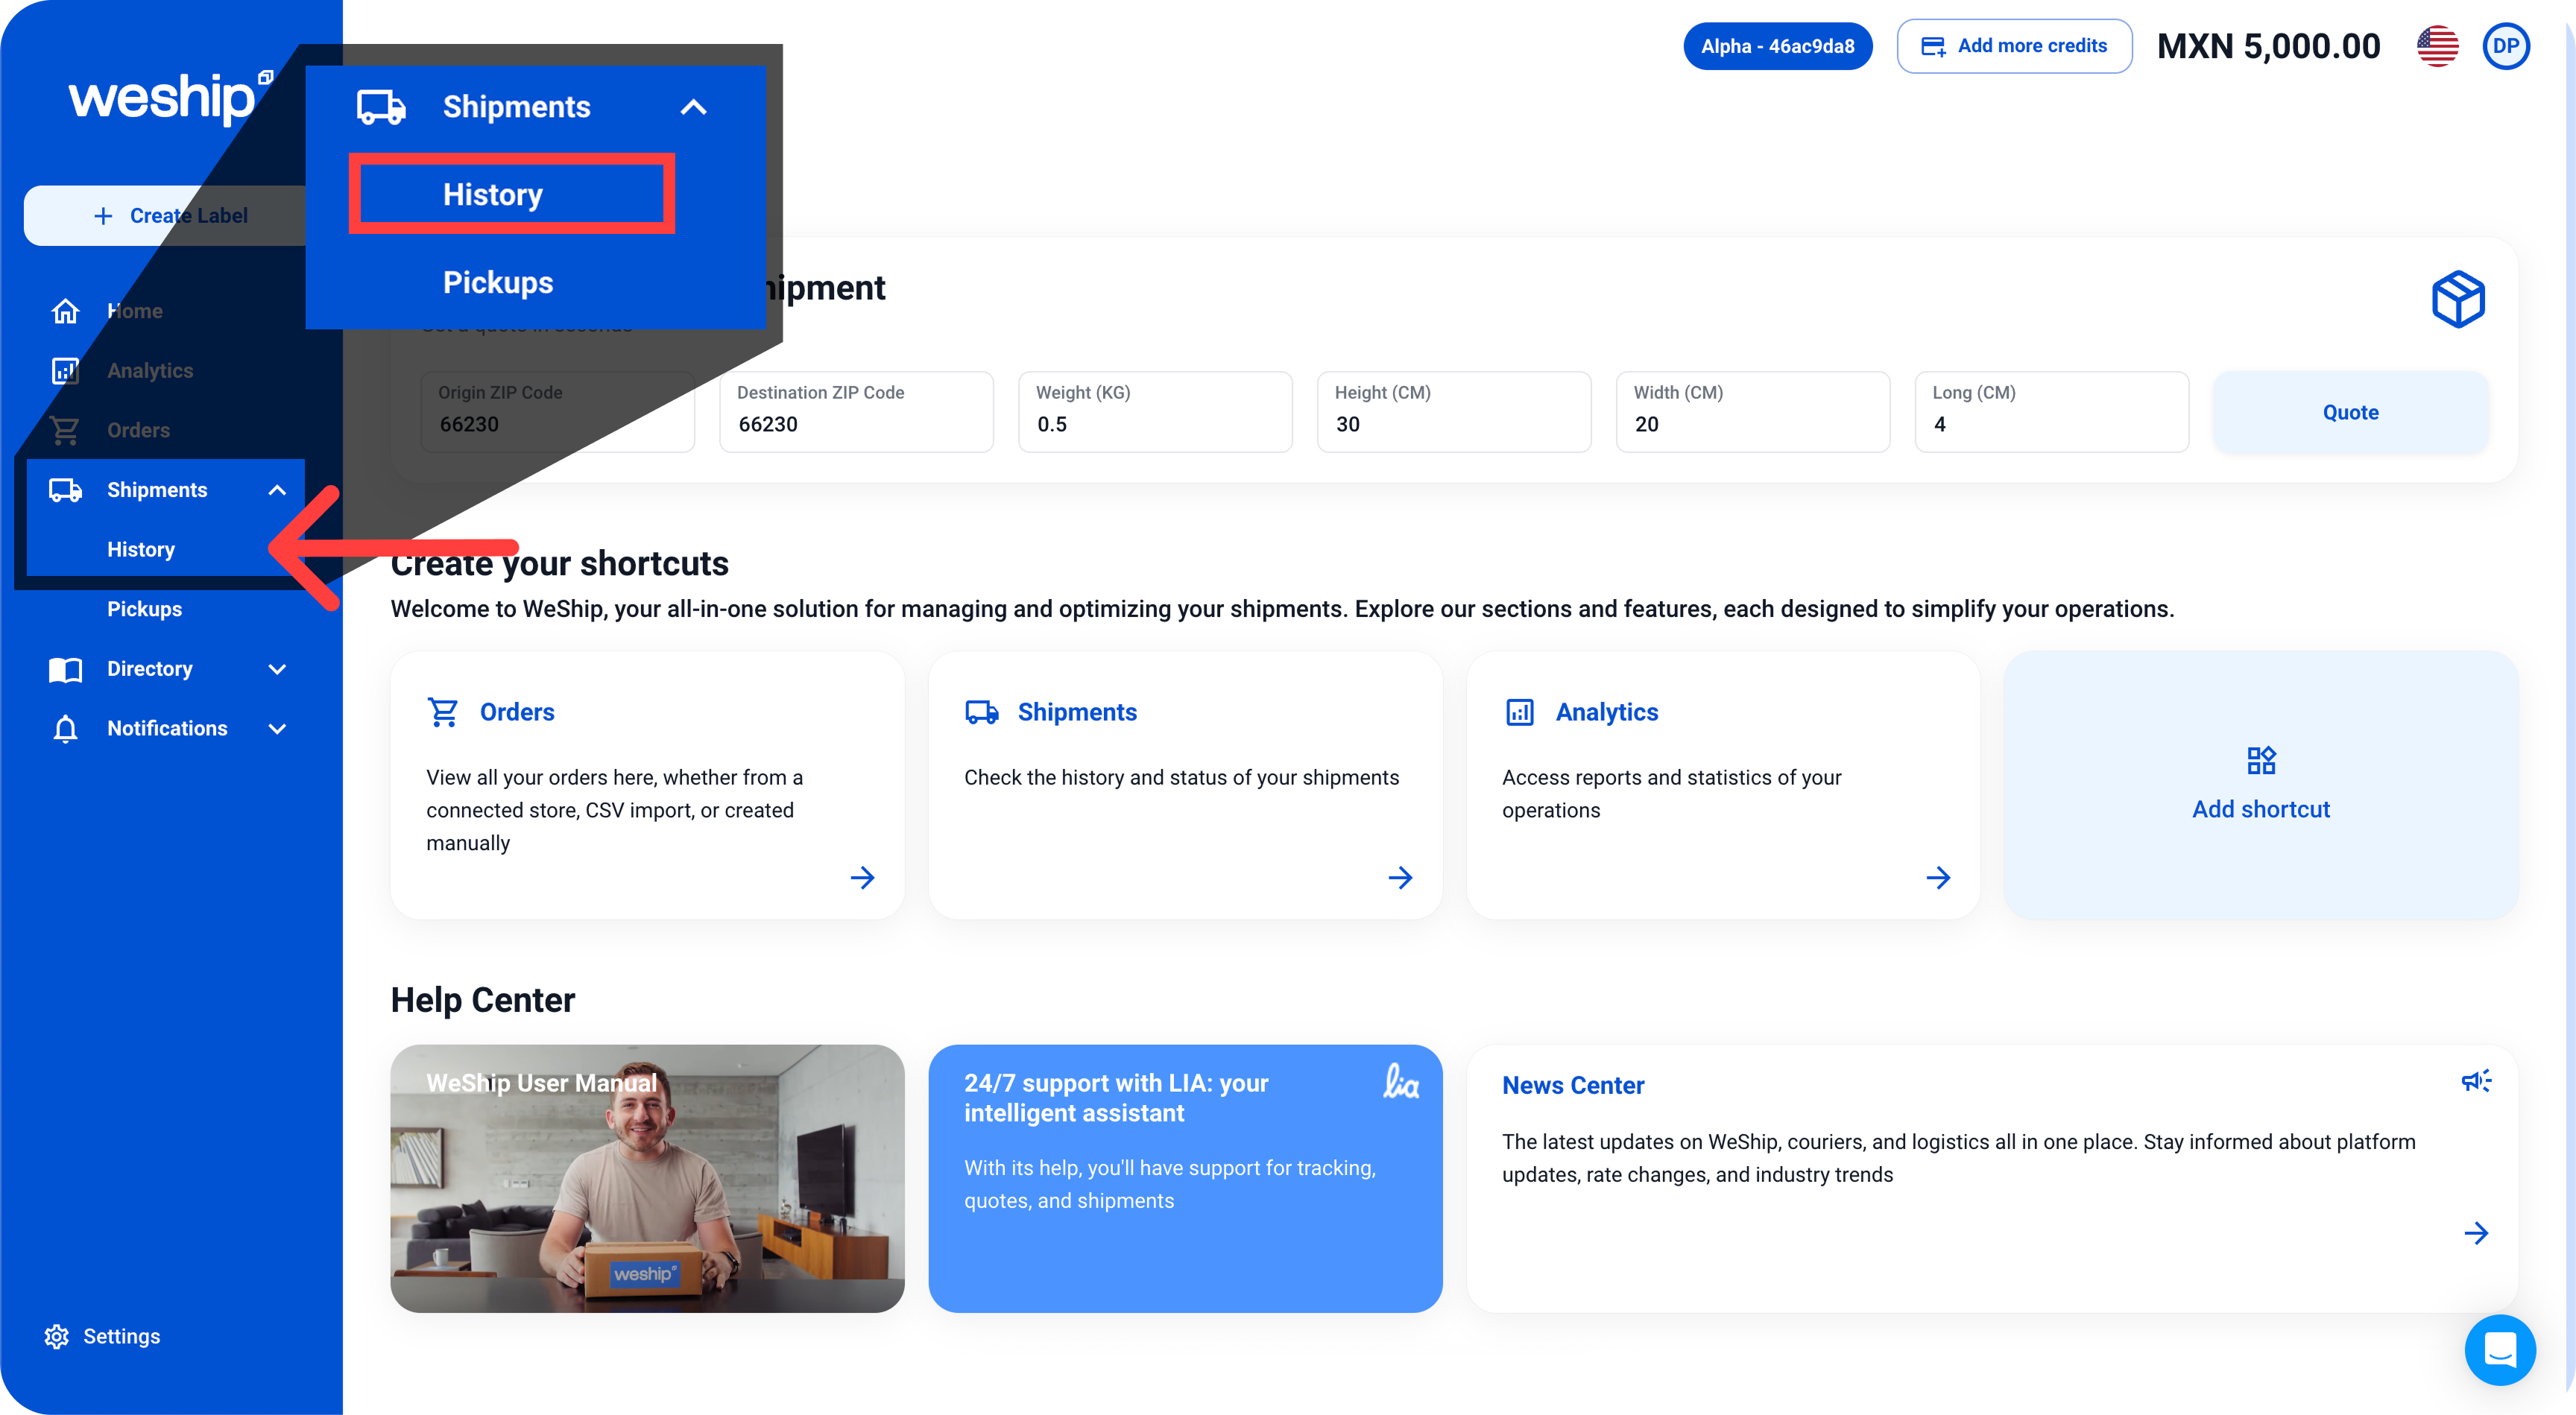Expand the Notifications section chevron

click(278, 729)
